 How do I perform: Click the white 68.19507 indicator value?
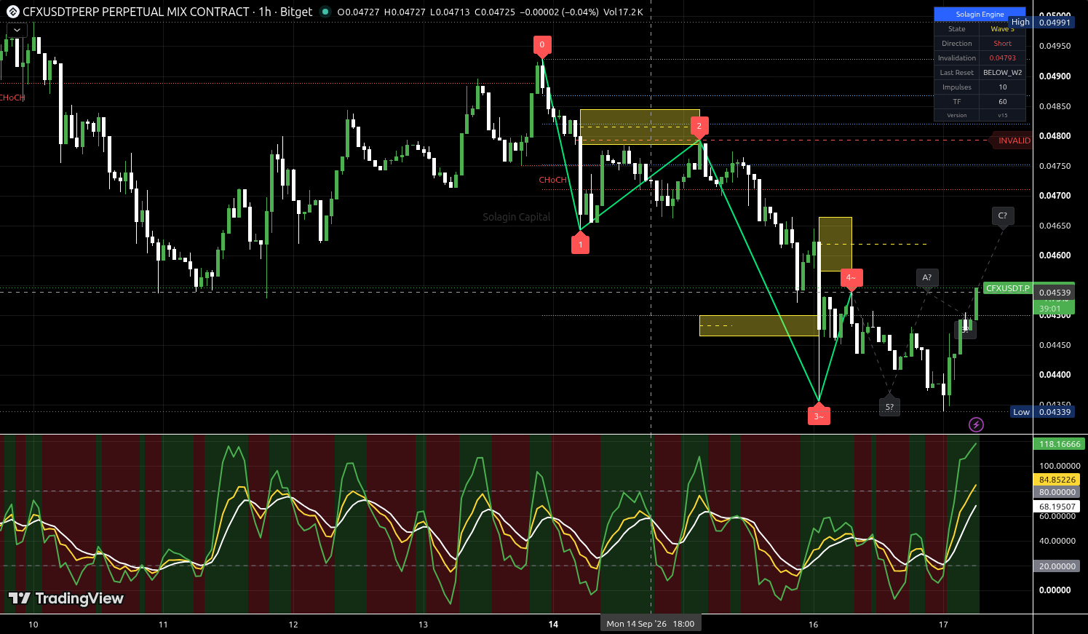coord(1057,506)
